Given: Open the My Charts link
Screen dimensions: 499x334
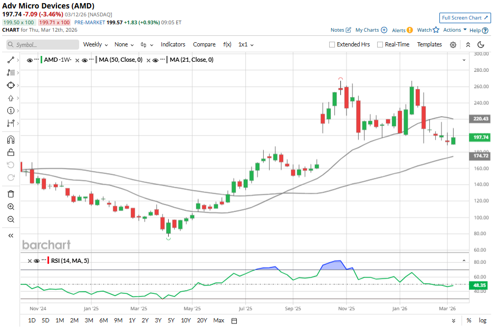Looking at the screenshot, I should 371,30.
